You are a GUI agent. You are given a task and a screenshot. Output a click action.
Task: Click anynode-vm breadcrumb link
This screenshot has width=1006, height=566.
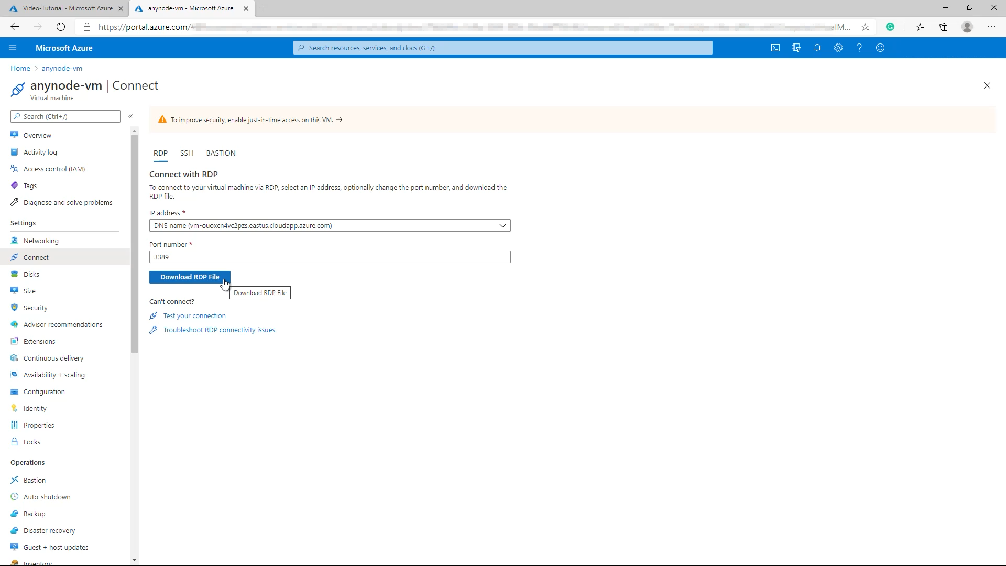tap(62, 68)
